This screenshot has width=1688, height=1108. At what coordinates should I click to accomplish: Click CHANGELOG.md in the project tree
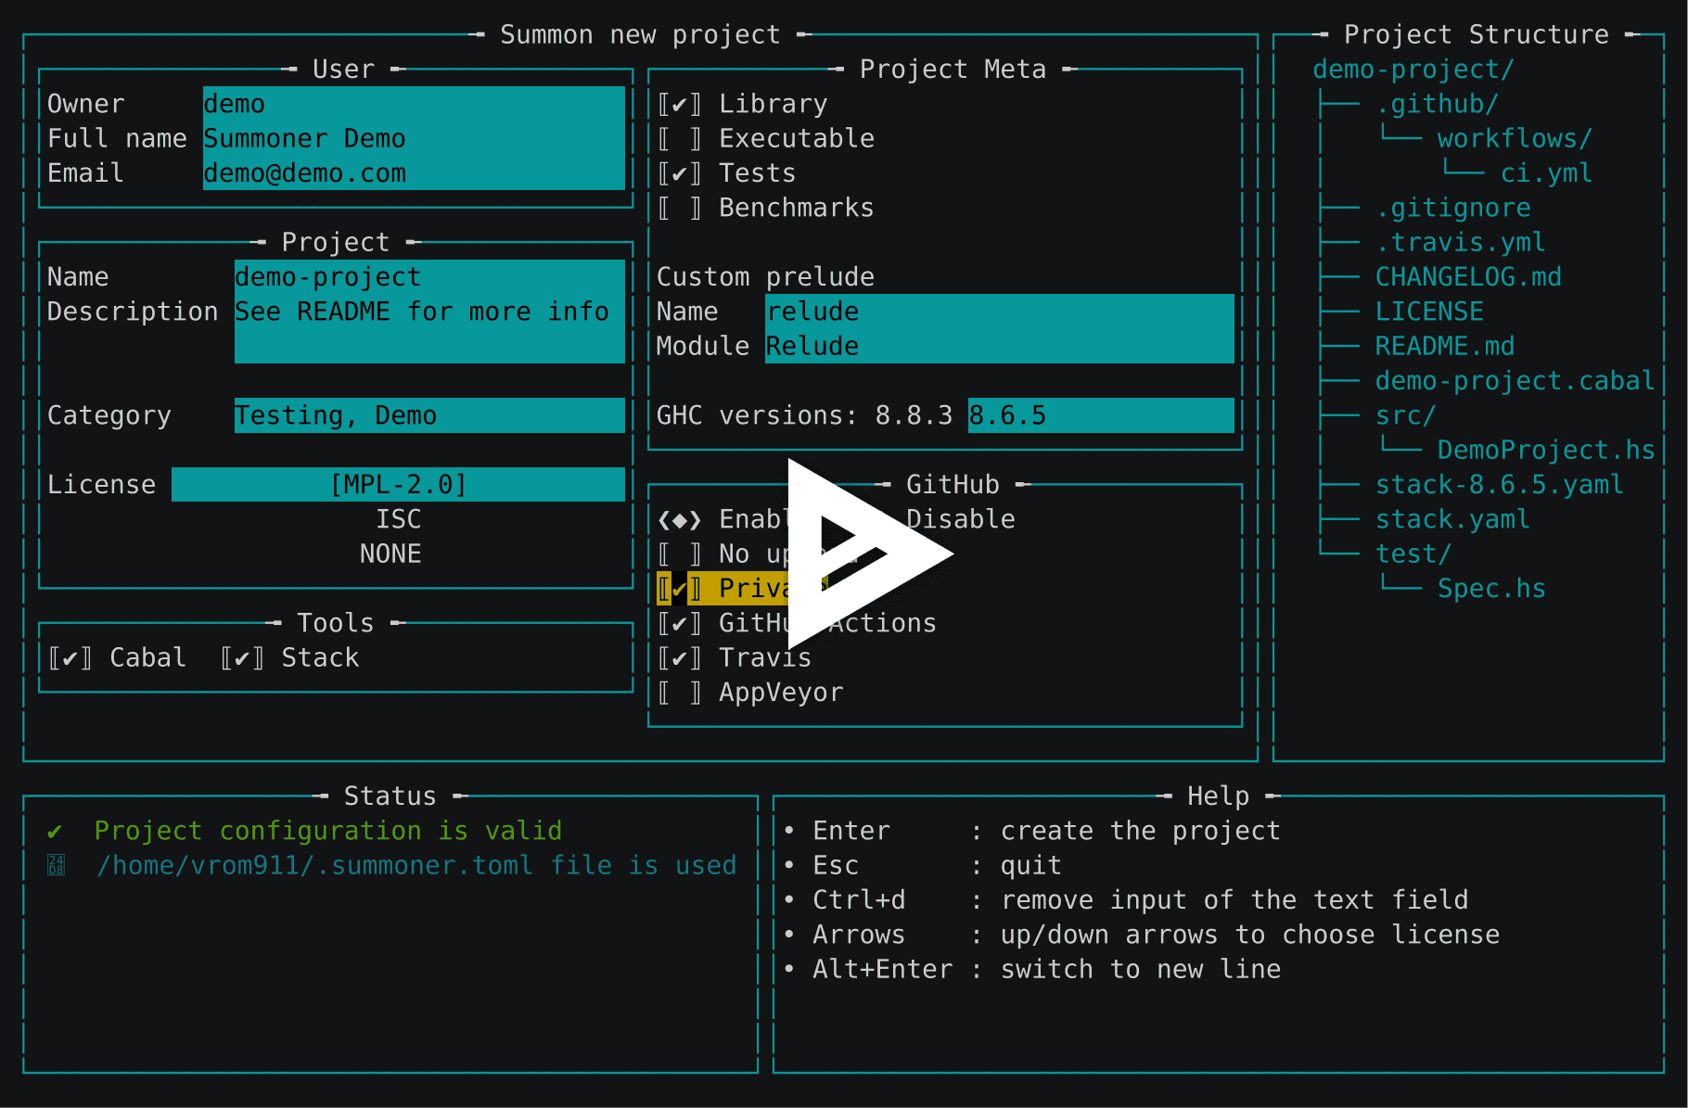(x=1468, y=277)
